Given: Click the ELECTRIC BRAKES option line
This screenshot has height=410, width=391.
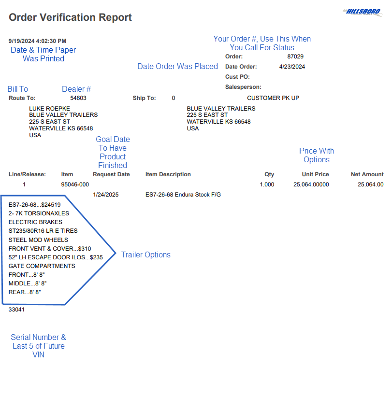Looking at the screenshot, I should 35,222.
